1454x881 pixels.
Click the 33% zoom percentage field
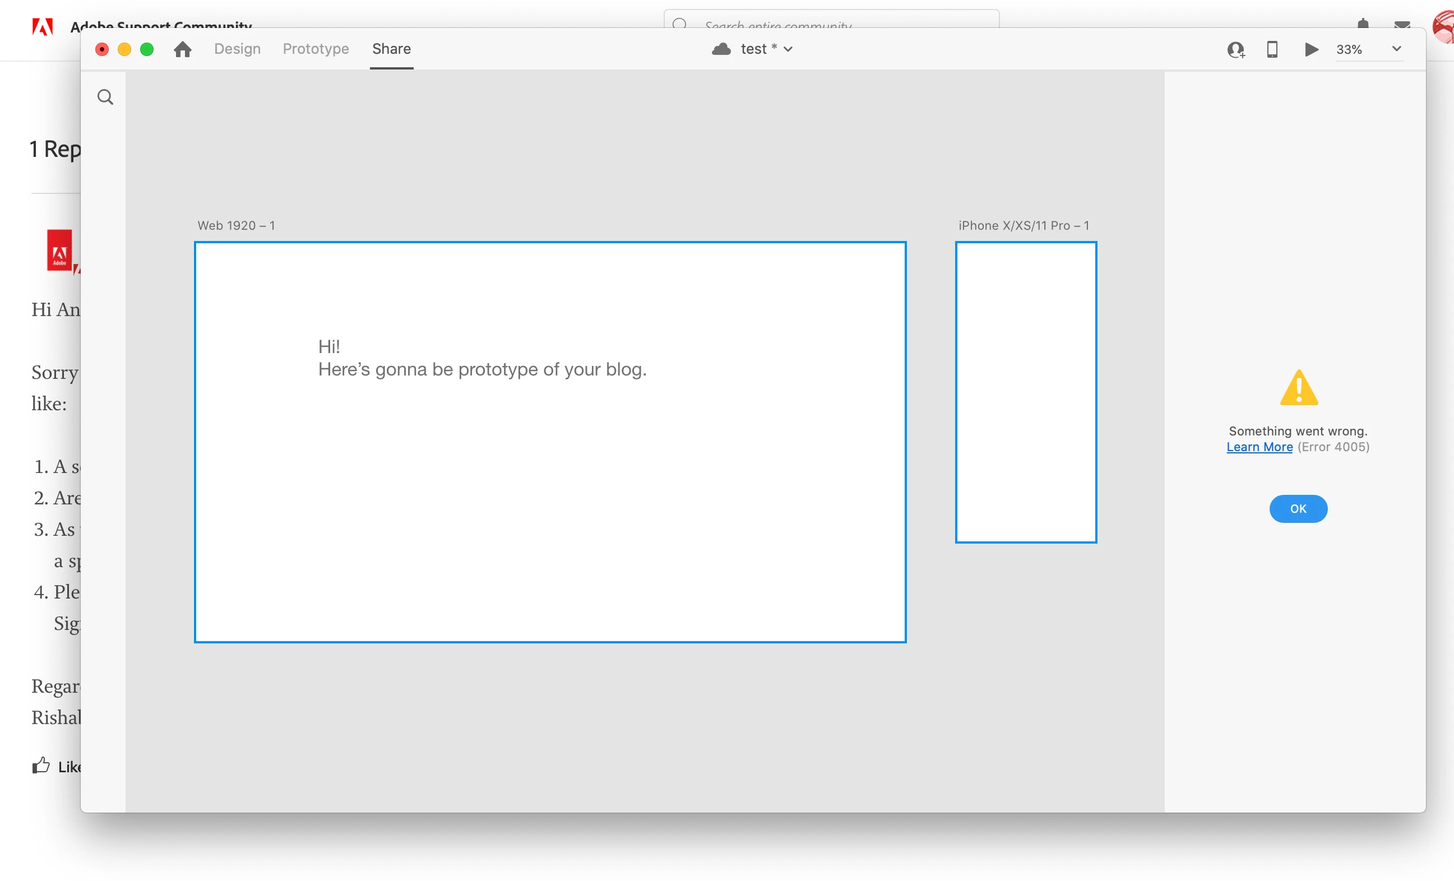(x=1350, y=49)
